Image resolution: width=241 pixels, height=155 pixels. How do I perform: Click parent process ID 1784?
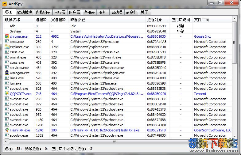(55, 47)
